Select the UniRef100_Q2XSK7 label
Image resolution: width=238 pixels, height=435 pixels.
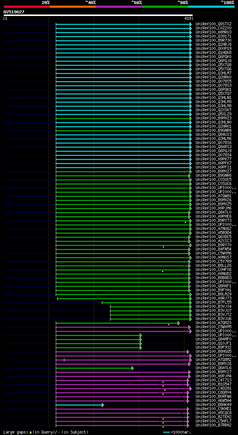coord(213,110)
